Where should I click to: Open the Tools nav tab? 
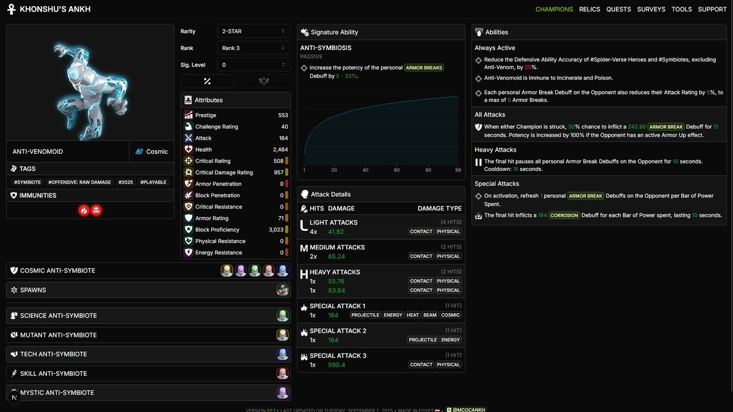682,9
